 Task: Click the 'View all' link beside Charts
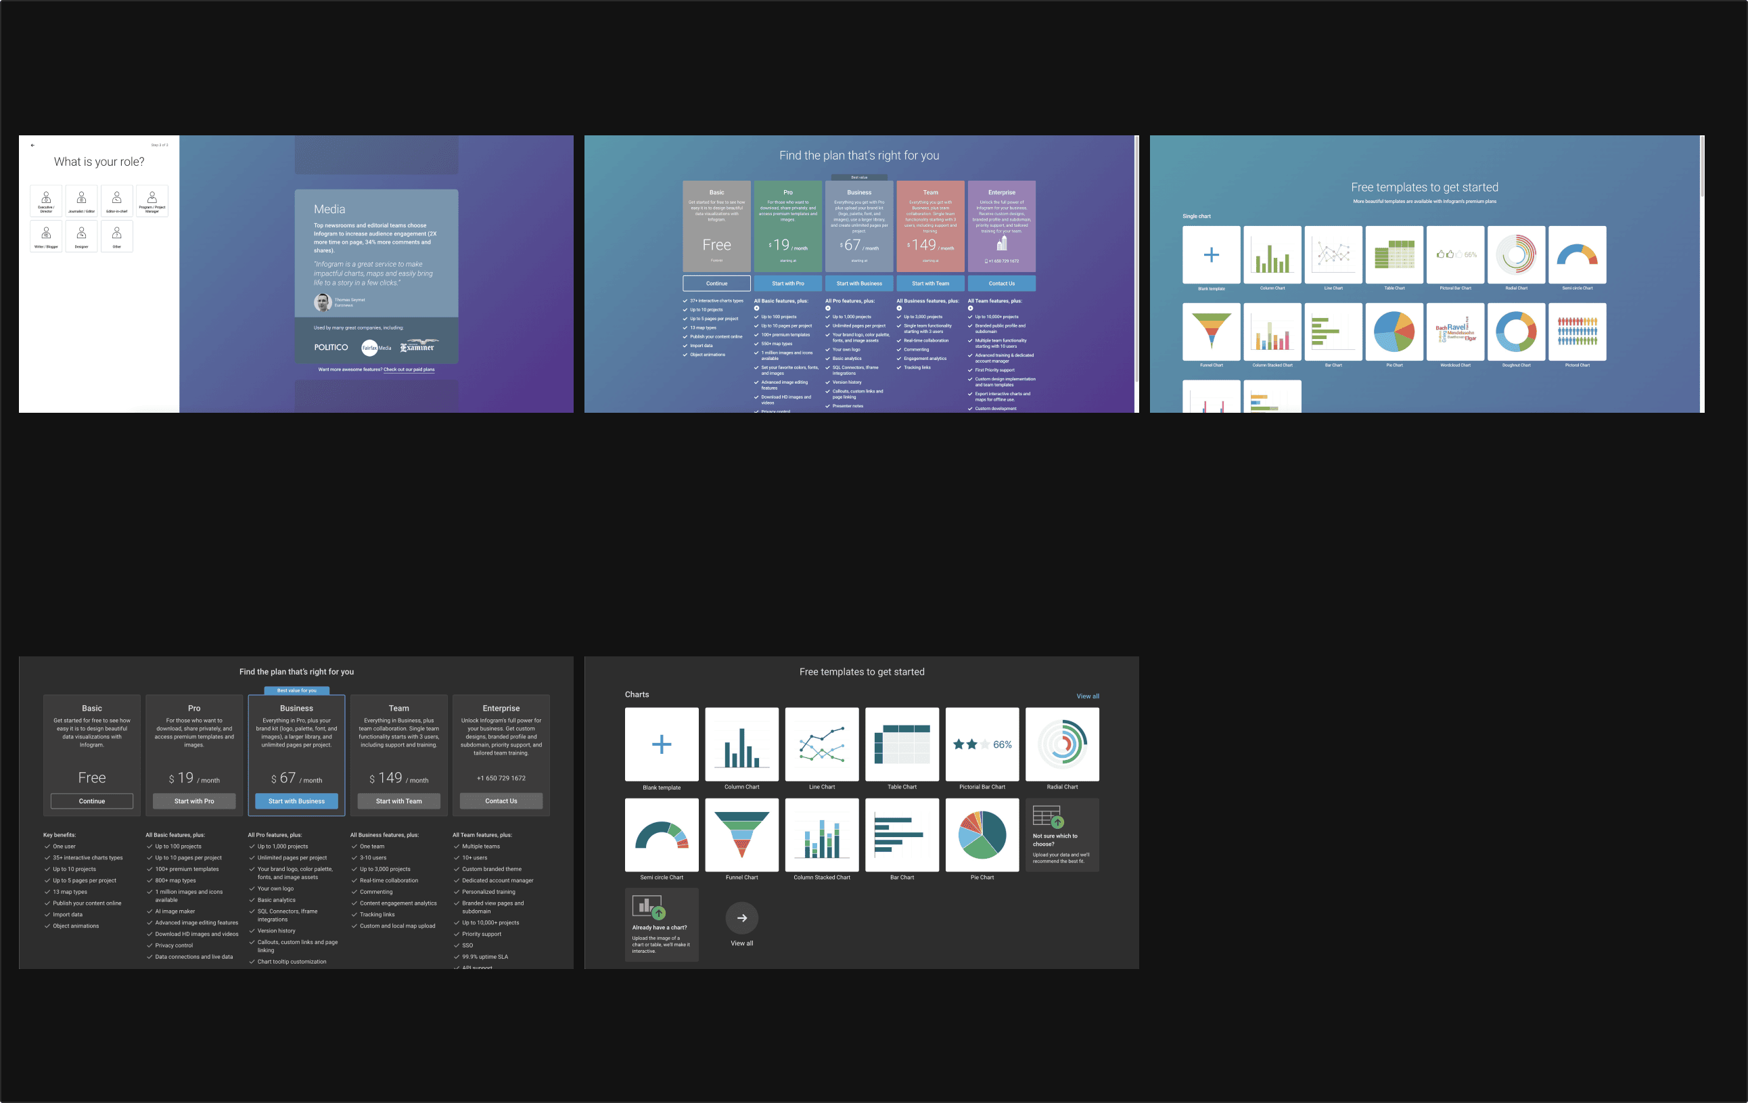pyautogui.click(x=1087, y=696)
